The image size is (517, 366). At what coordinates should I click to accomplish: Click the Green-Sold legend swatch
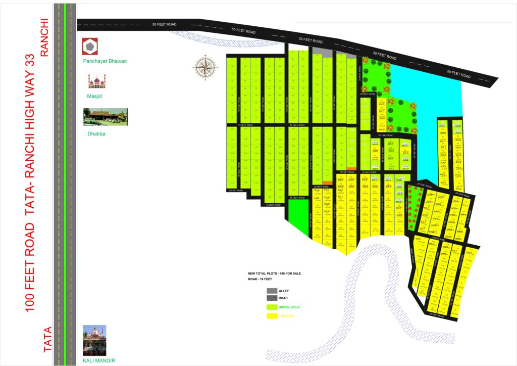(272, 307)
